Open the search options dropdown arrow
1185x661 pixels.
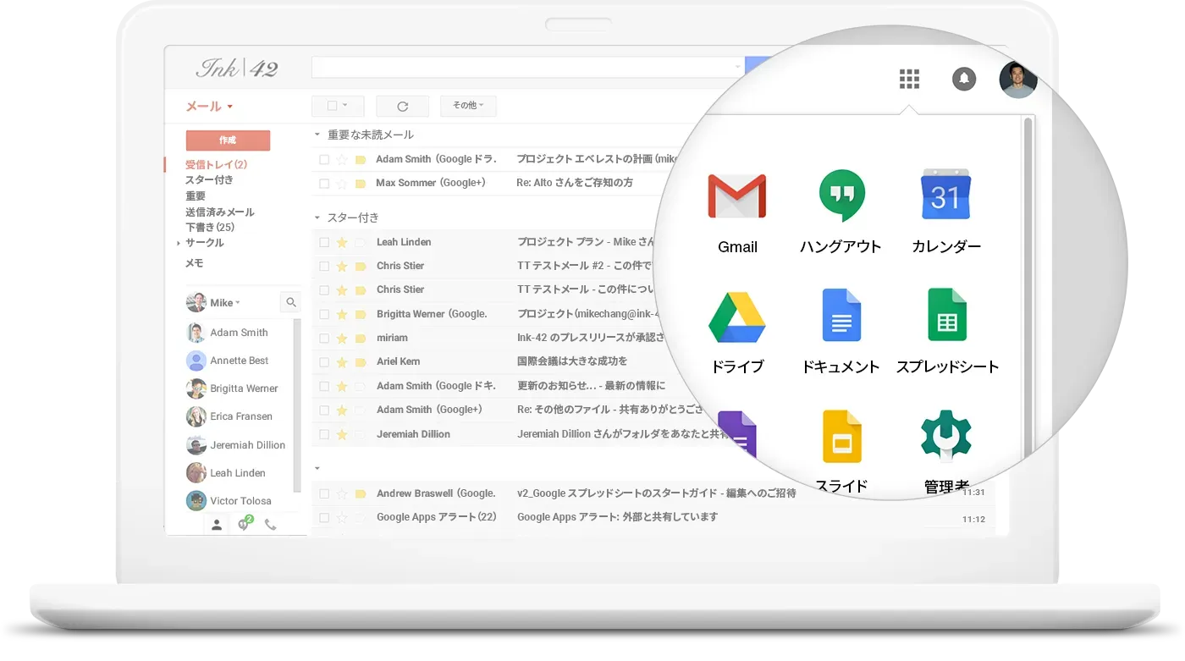[737, 67]
